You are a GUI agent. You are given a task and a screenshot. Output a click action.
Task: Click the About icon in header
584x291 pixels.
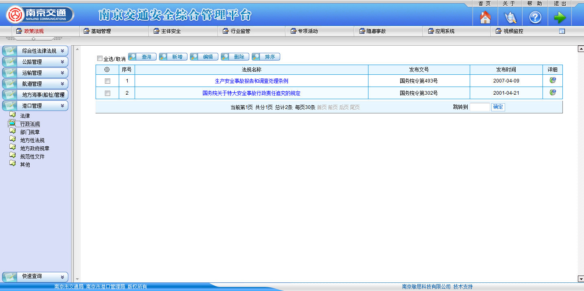coord(510,17)
